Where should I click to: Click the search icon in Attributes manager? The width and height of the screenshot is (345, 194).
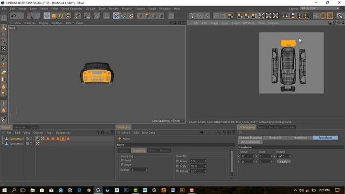pos(218,132)
